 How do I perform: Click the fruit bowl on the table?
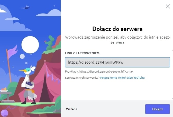pos(4,90)
